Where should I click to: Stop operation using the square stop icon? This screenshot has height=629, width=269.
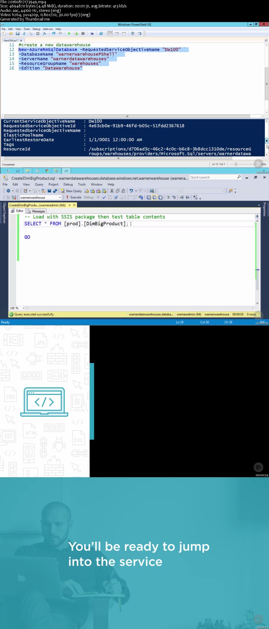point(83,33)
